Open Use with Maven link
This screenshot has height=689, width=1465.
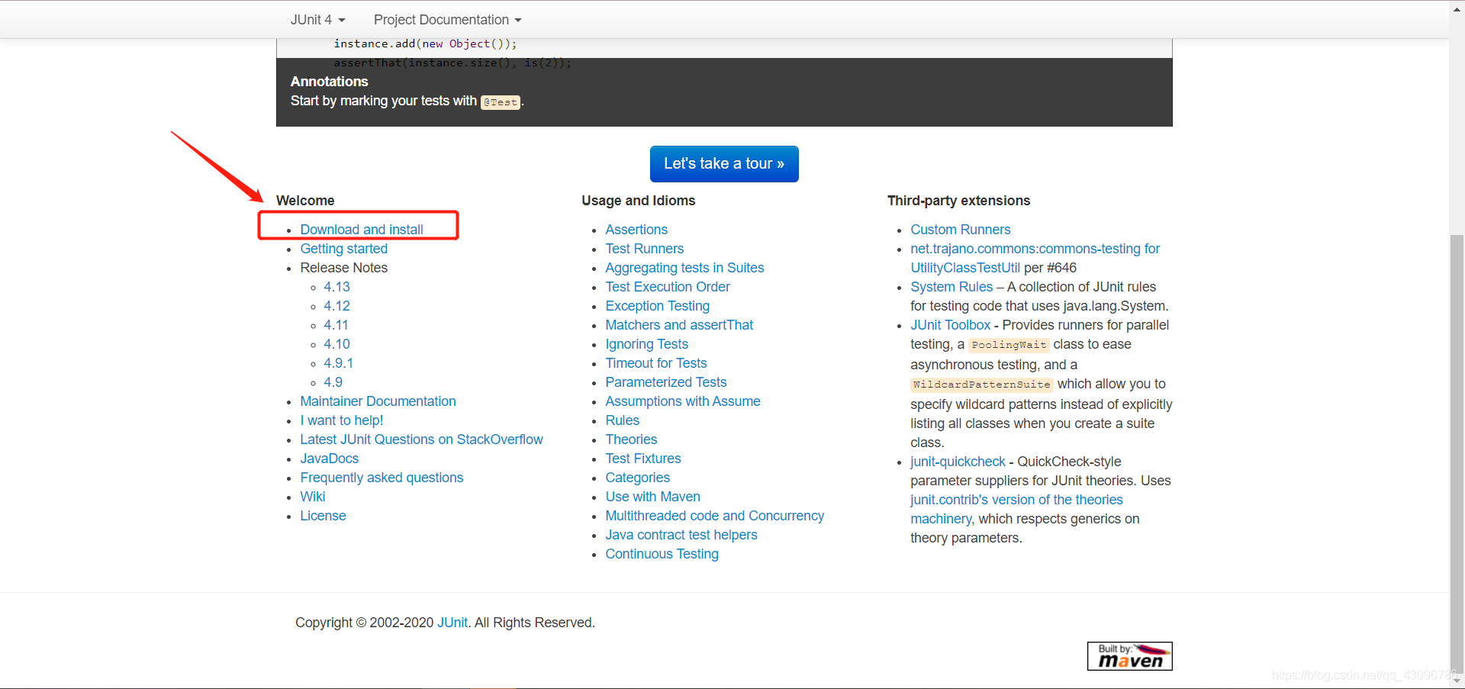tap(653, 497)
